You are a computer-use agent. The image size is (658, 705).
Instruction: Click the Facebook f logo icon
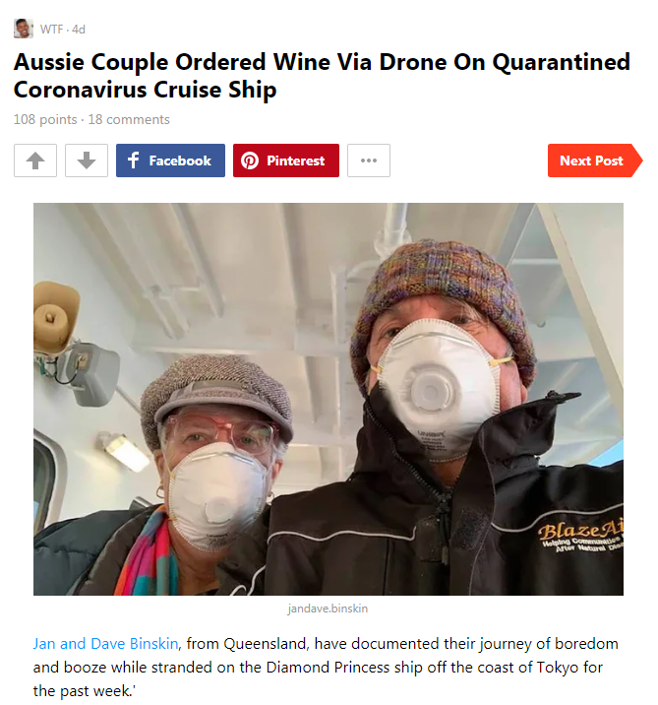click(x=134, y=160)
